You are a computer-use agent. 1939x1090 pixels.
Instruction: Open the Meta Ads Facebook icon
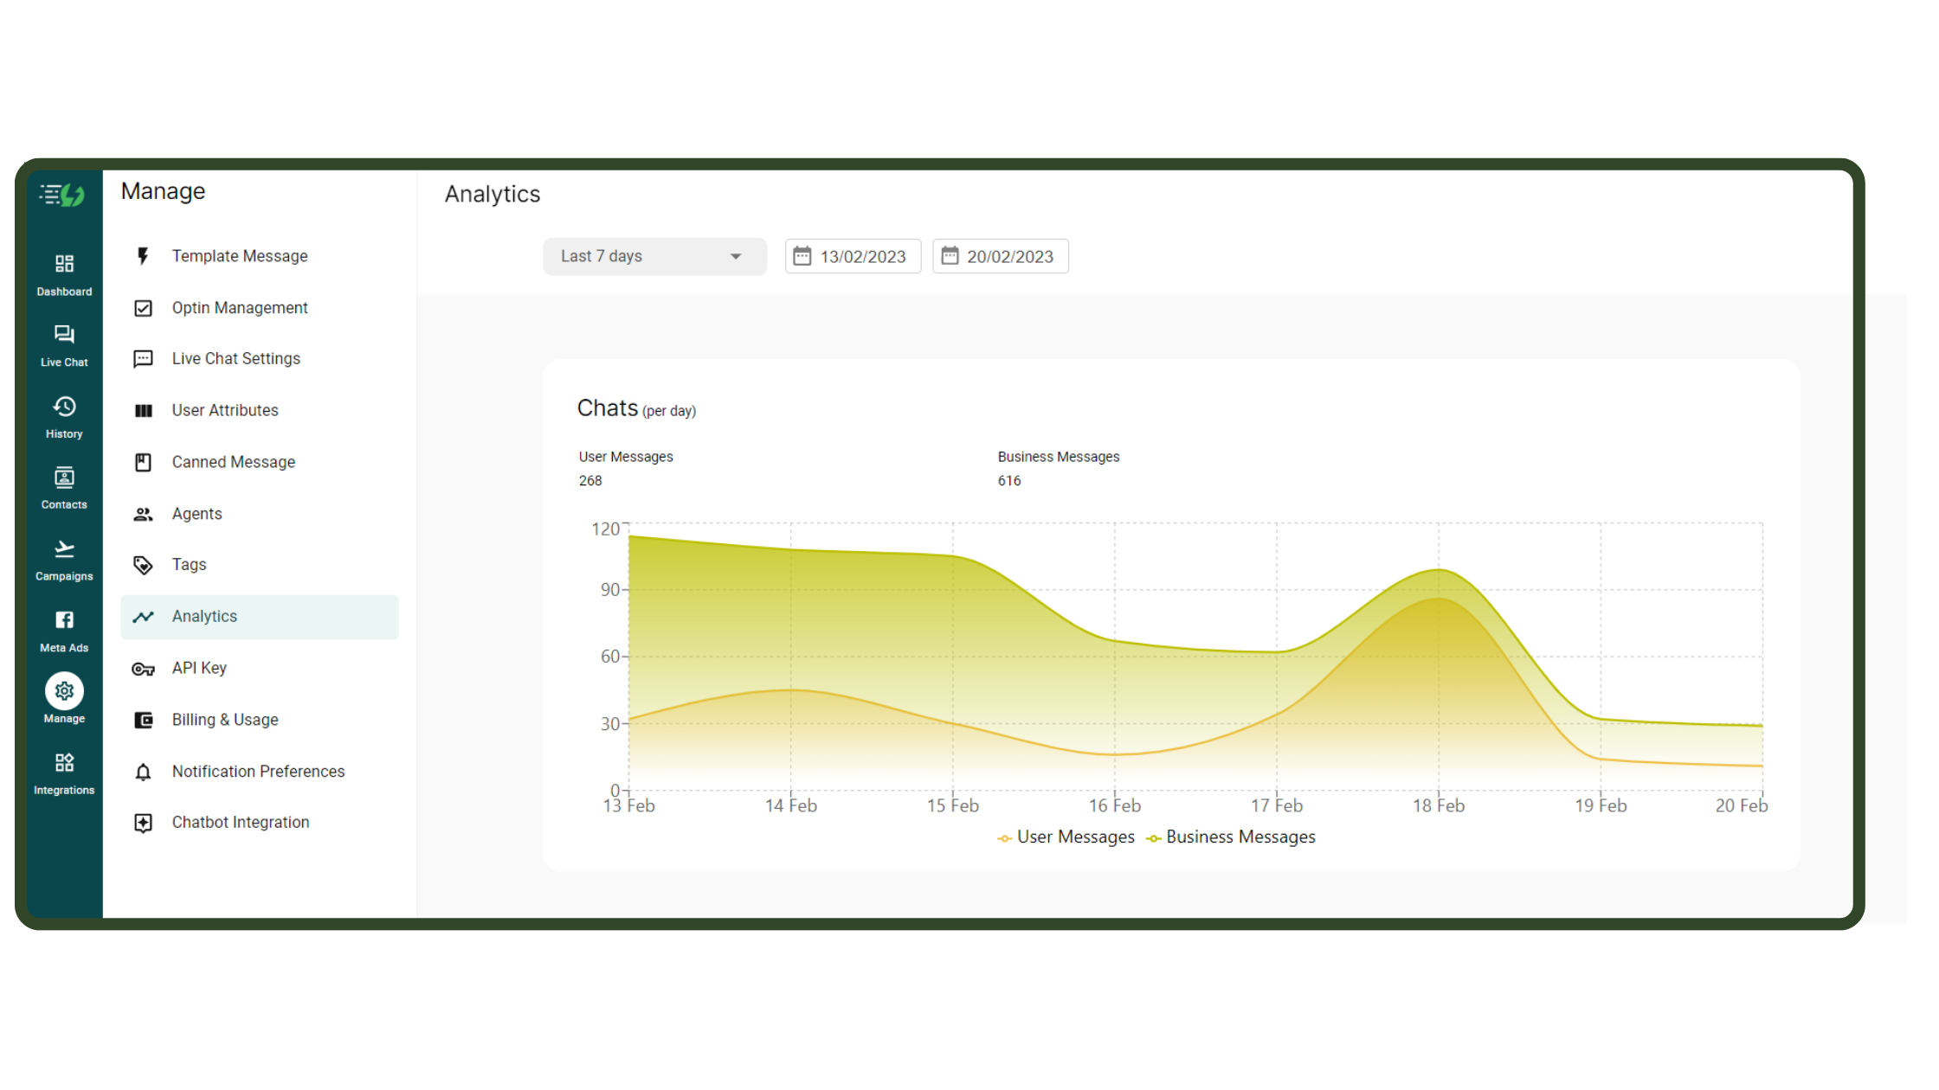[64, 621]
